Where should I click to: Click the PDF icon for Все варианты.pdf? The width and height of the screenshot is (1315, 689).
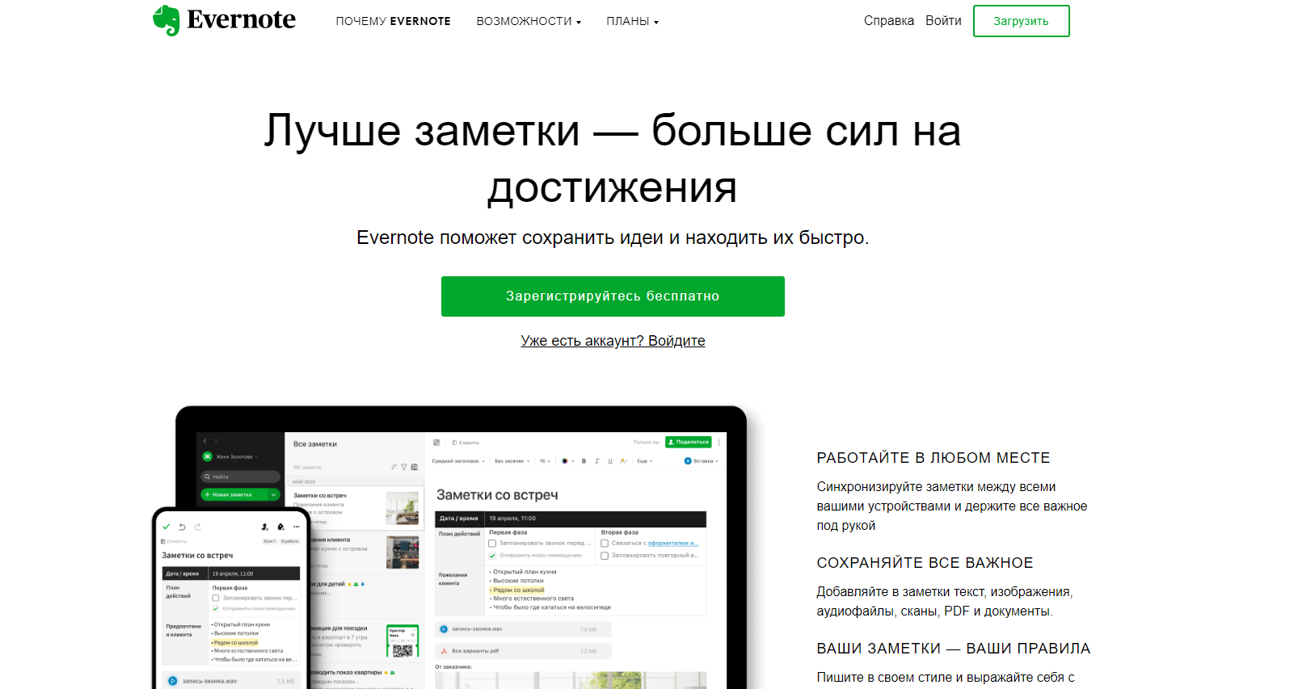tap(444, 651)
